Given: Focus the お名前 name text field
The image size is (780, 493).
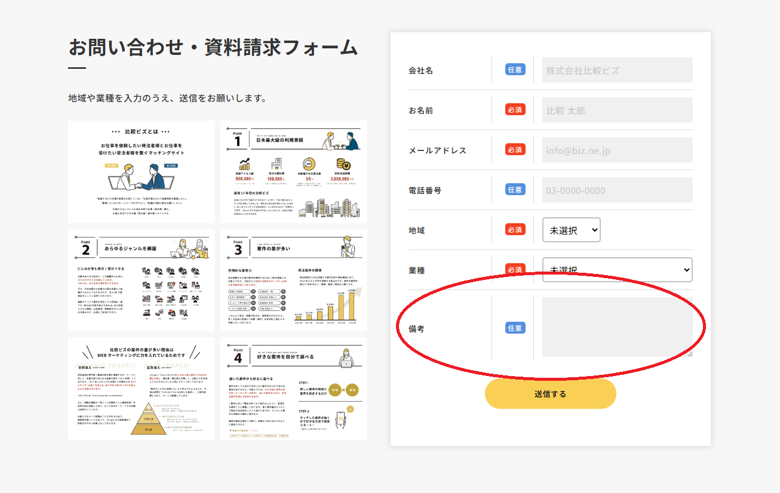Looking at the screenshot, I should (617, 110).
